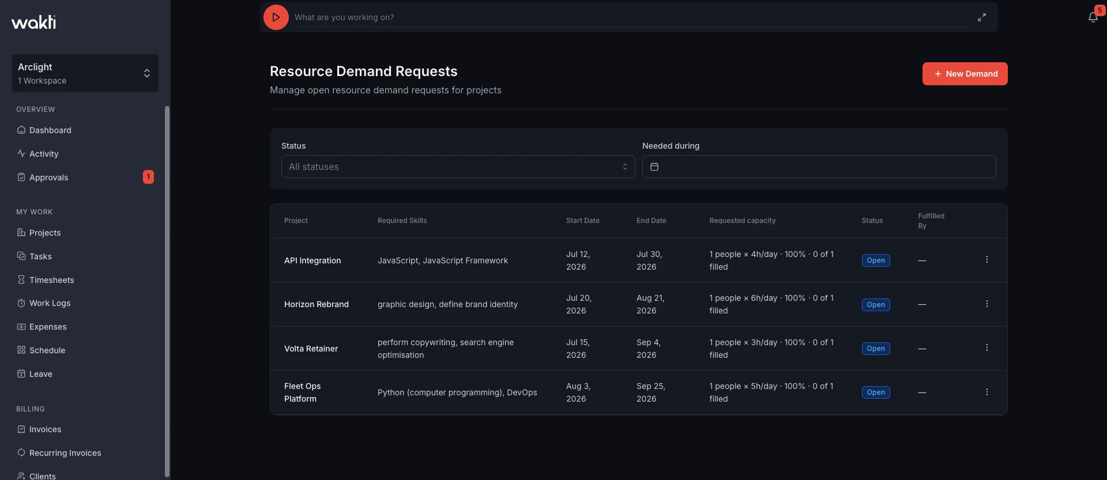Click the Tasks icon in the sidebar
This screenshot has height=480, width=1107.
click(x=21, y=256)
